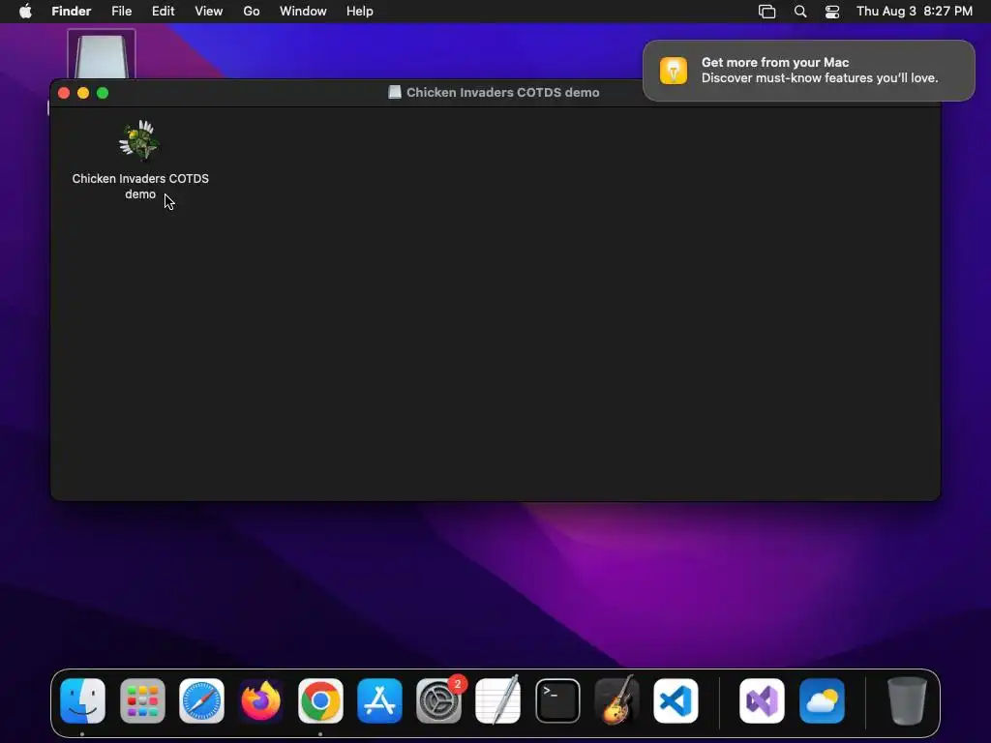Click the window-stack icon in the menu bar
991x743 pixels.
pos(766,12)
